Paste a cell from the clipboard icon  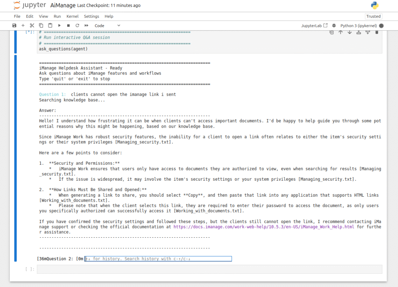50,25
